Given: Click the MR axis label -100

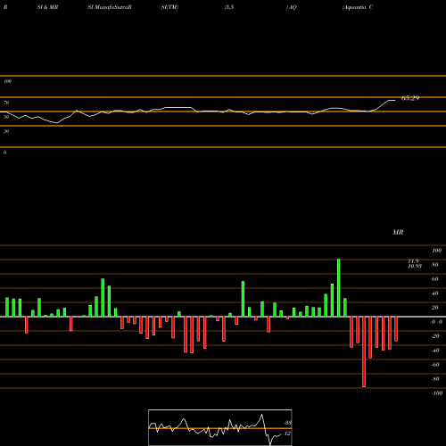Looking at the screenshot, I should click(437, 393).
